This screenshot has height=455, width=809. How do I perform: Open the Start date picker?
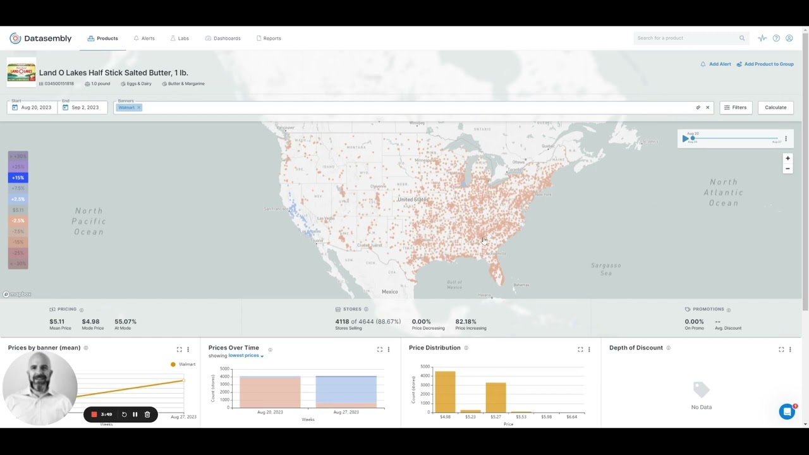click(32, 107)
